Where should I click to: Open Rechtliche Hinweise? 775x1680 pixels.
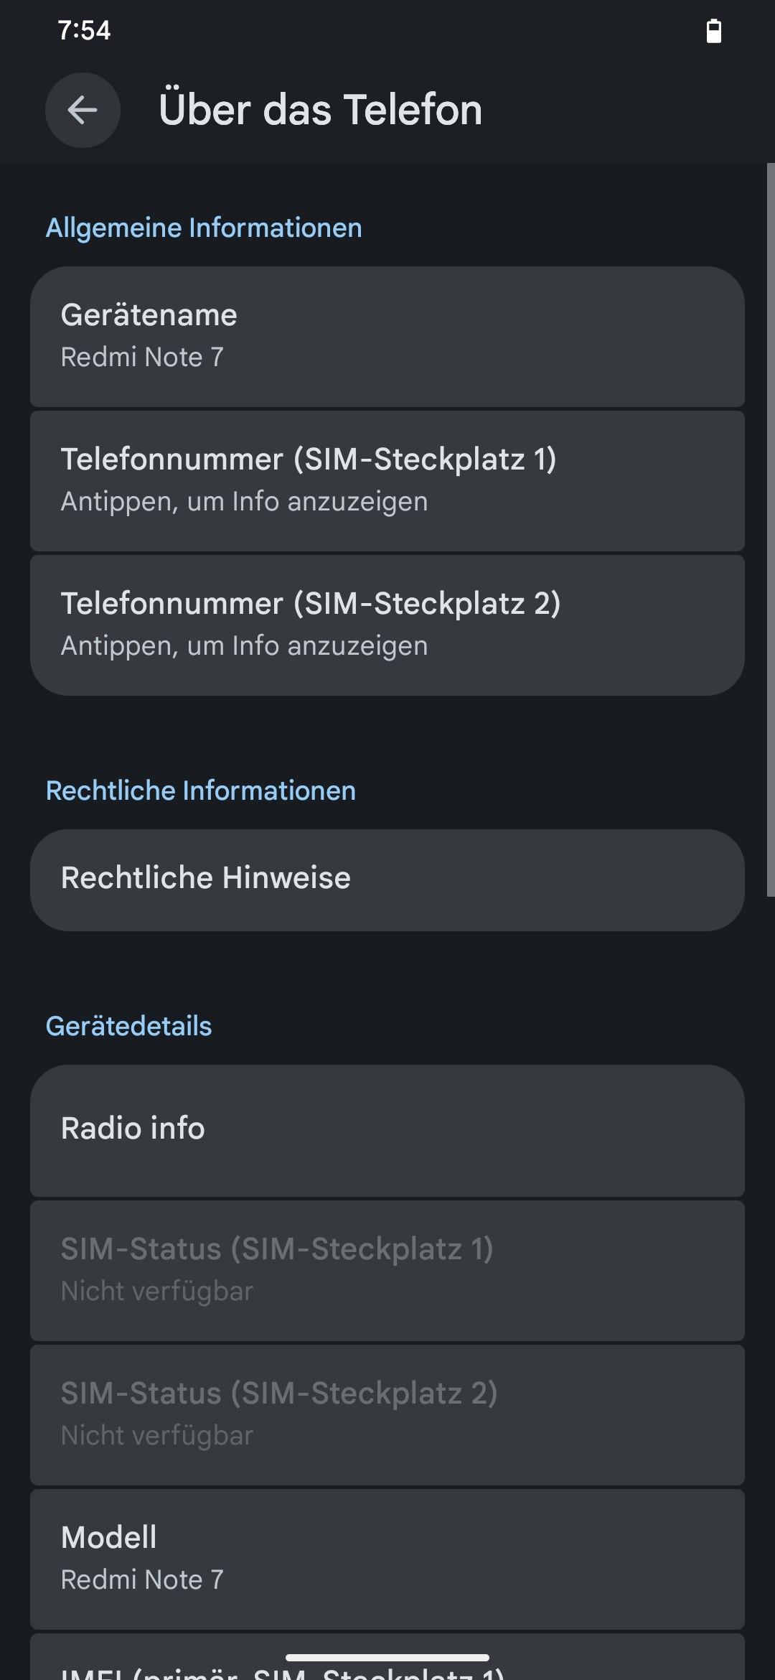387,879
